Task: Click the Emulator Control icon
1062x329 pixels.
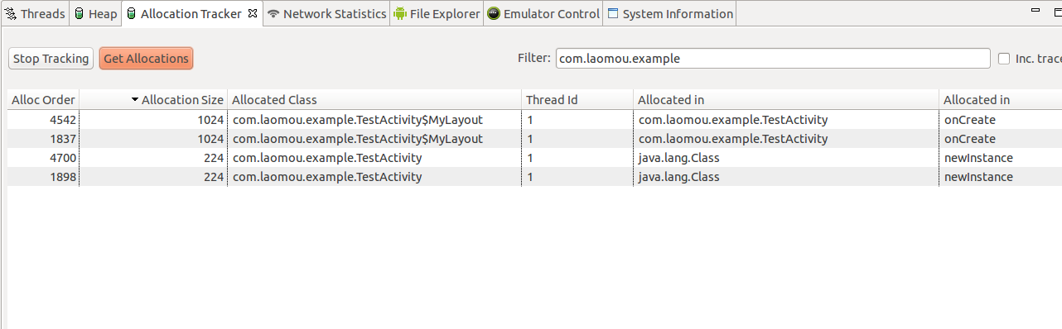Action: (x=494, y=14)
